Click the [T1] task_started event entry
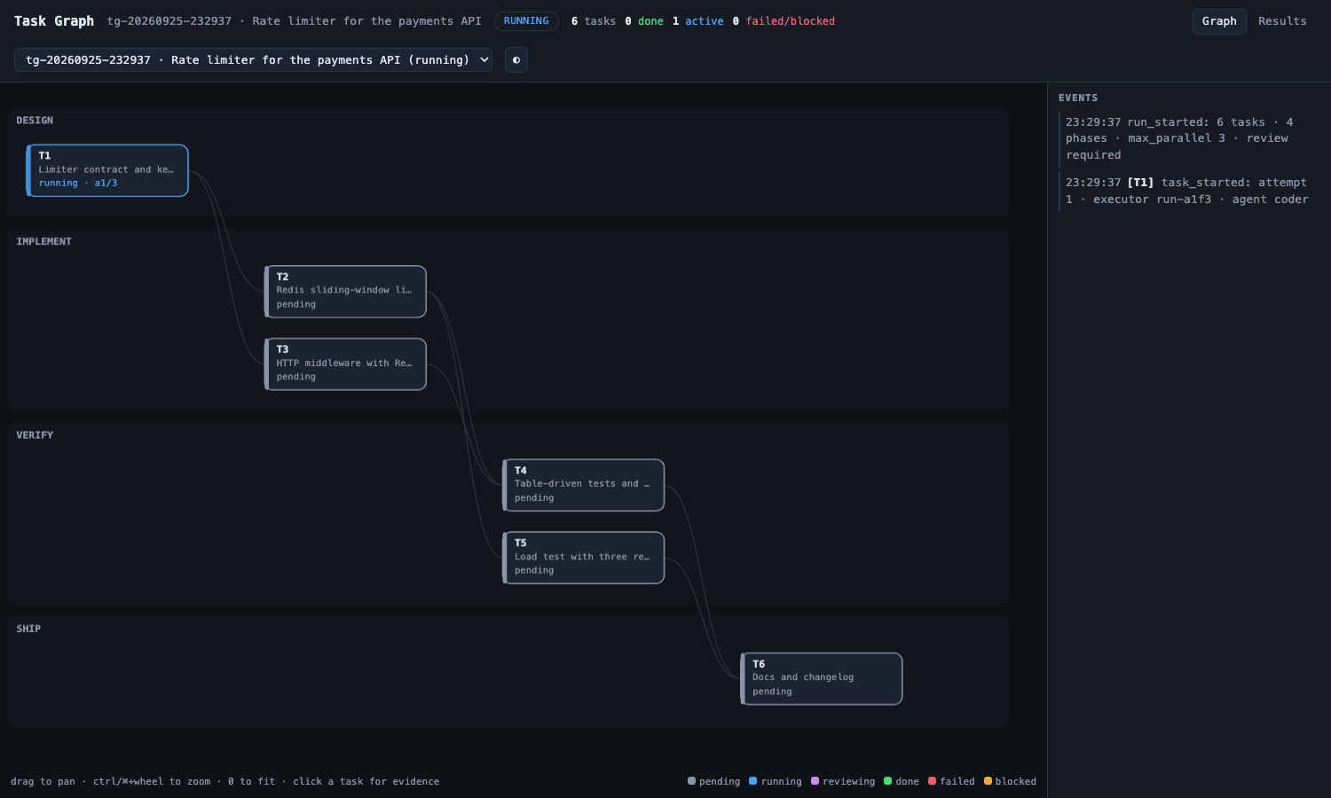The height and width of the screenshot is (798, 1331). (x=1188, y=191)
